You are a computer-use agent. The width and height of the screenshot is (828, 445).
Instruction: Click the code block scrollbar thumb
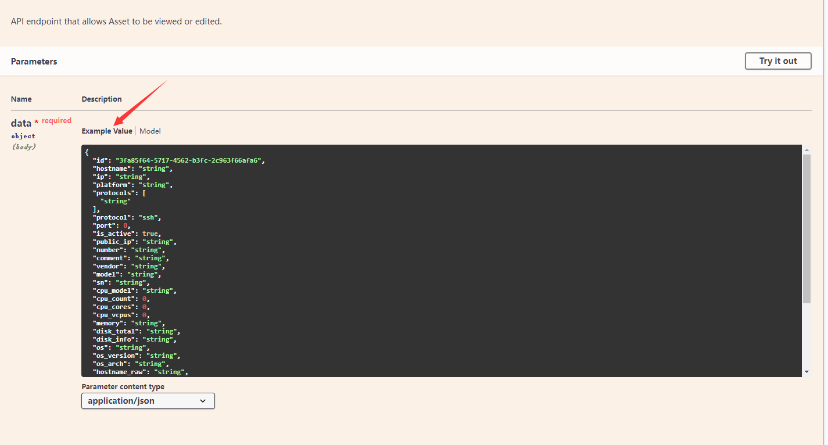[807, 228]
